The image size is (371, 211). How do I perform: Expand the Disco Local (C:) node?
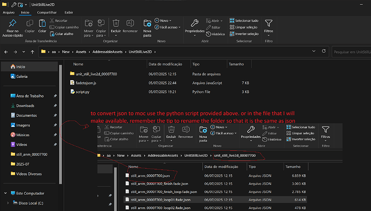pyautogui.click(x=8, y=203)
